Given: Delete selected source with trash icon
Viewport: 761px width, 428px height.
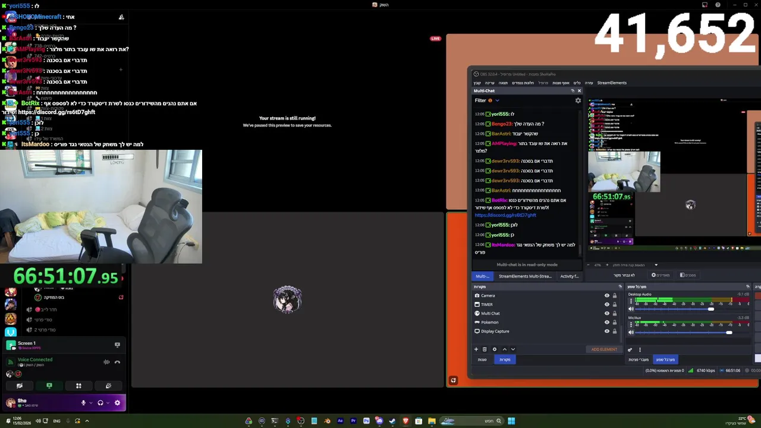Looking at the screenshot, I should point(485,350).
